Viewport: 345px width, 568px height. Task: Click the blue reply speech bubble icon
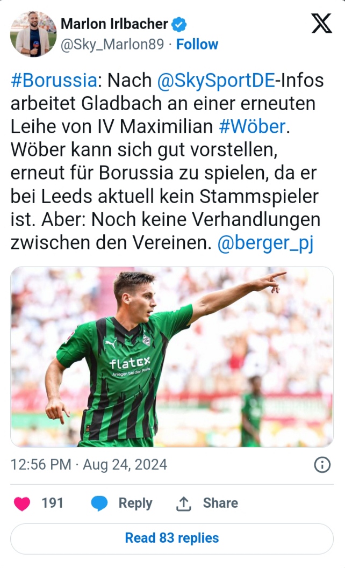pos(99,503)
